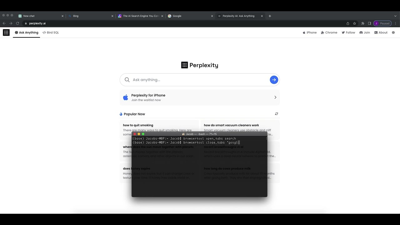Screen dimensions: 400x225
Task: Toggle the theme using the sun icon
Action: coord(393,32)
